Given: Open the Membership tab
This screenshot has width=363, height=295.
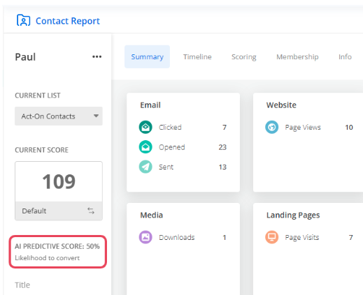Looking at the screenshot, I should (x=297, y=56).
